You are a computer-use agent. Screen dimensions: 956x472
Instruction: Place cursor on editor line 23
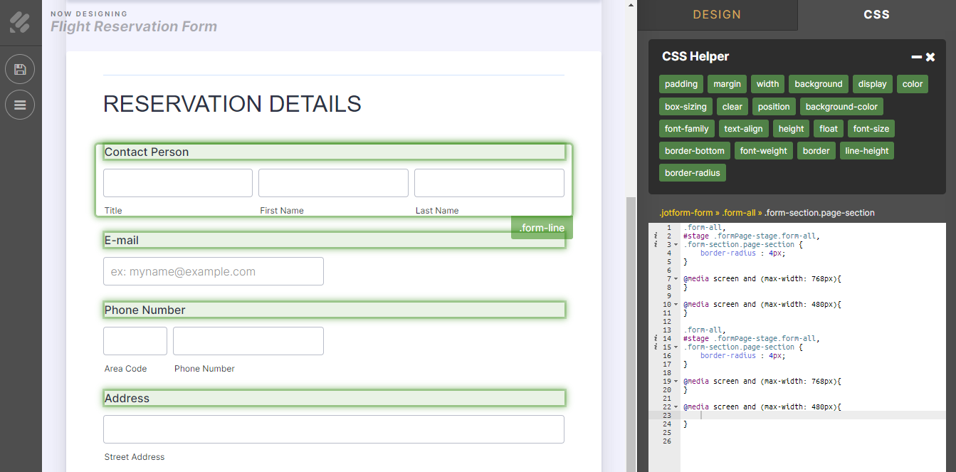813,415
